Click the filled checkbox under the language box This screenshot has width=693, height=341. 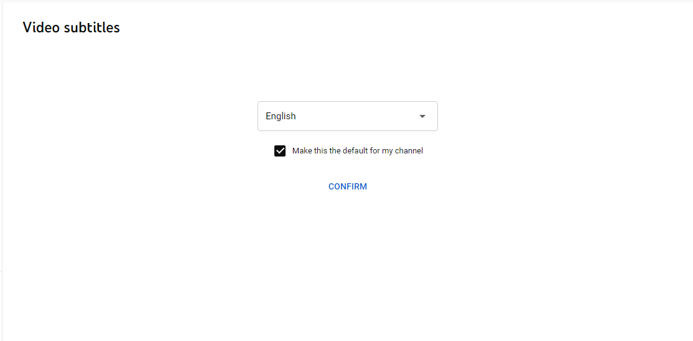[x=280, y=151]
